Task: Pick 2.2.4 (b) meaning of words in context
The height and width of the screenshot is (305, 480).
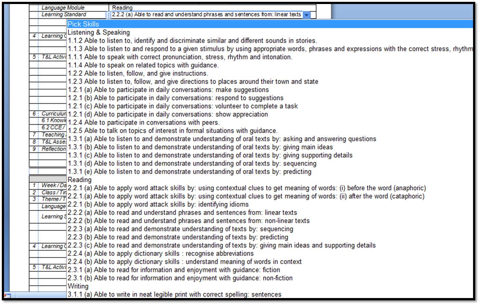Action: [x=184, y=261]
